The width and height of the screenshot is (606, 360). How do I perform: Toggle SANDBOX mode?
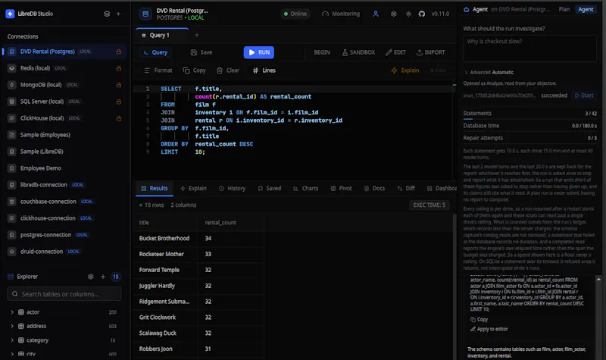358,52
